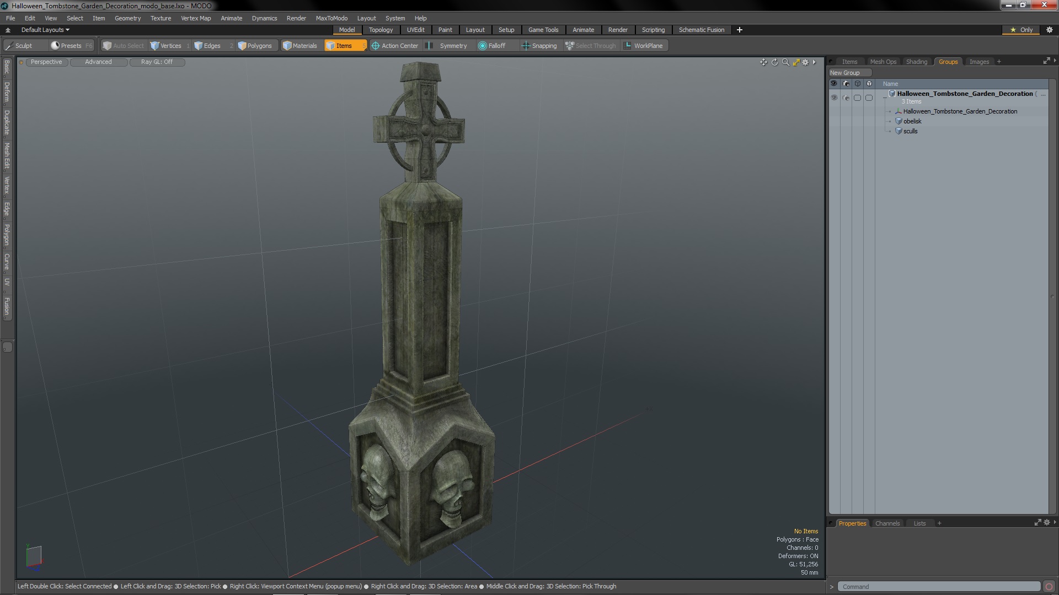The width and height of the screenshot is (1059, 595).
Task: Add a new tab to the Properties panel
Action: point(939,523)
